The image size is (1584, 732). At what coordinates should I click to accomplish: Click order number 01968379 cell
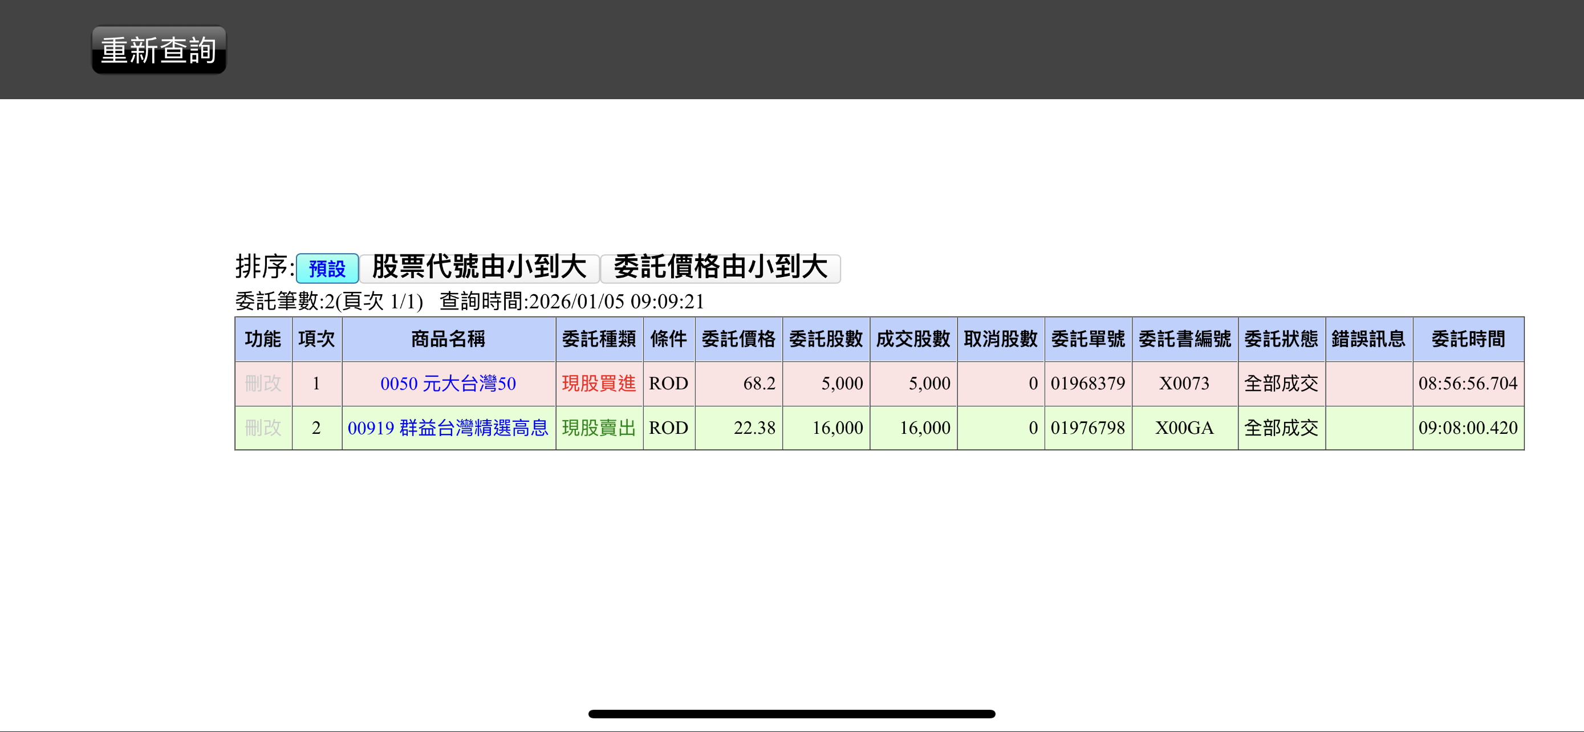tap(1087, 384)
